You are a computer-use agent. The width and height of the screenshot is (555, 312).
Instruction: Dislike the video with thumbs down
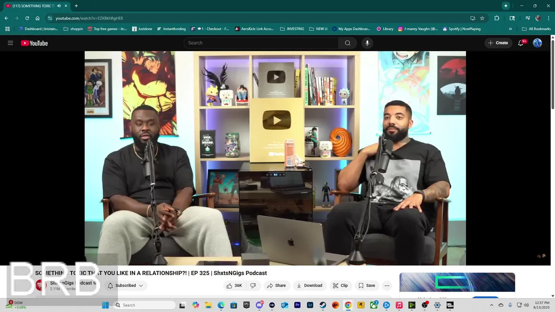(253, 286)
